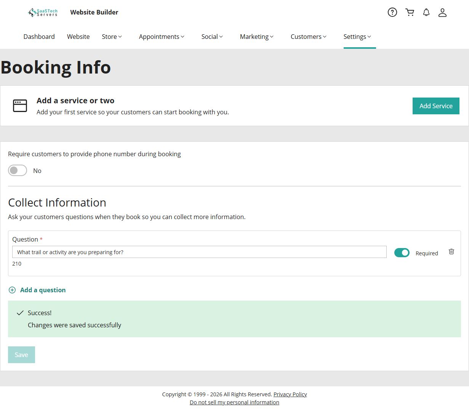
Task: Delete the question with the trash icon
Action: click(x=451, y=251)
